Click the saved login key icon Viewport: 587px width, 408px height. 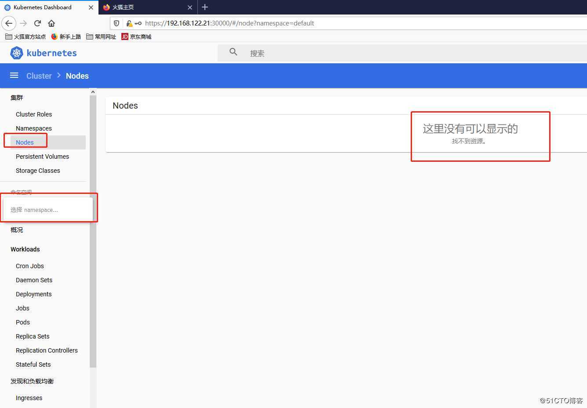(138, 23)
